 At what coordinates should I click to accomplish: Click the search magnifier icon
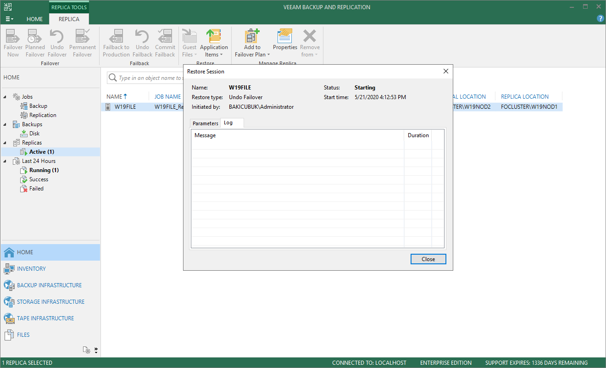click(112, 78)
